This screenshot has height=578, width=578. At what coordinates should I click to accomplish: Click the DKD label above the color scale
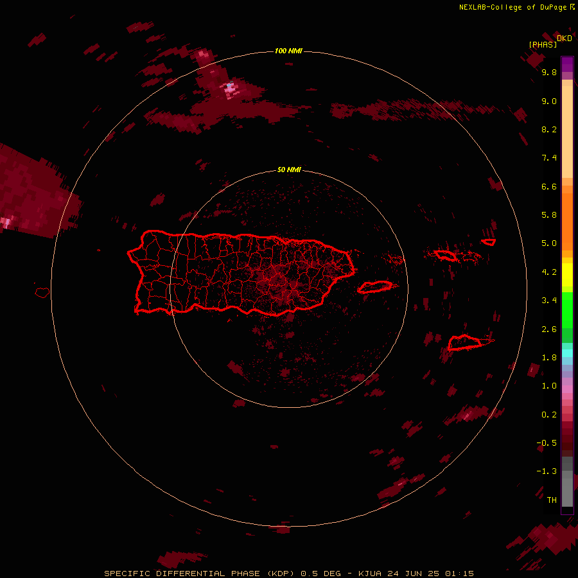[565, 38]
